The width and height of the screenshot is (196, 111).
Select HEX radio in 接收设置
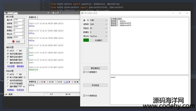pos(18,51)
